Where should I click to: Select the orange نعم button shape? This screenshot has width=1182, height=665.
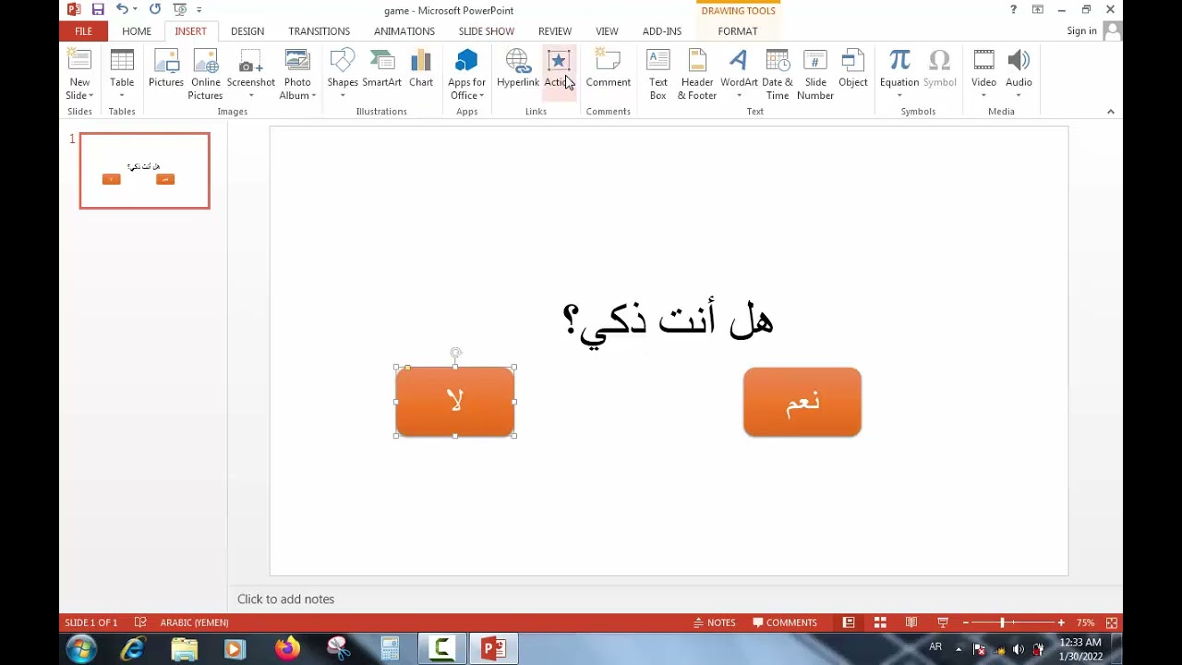[x=802, y=402]
